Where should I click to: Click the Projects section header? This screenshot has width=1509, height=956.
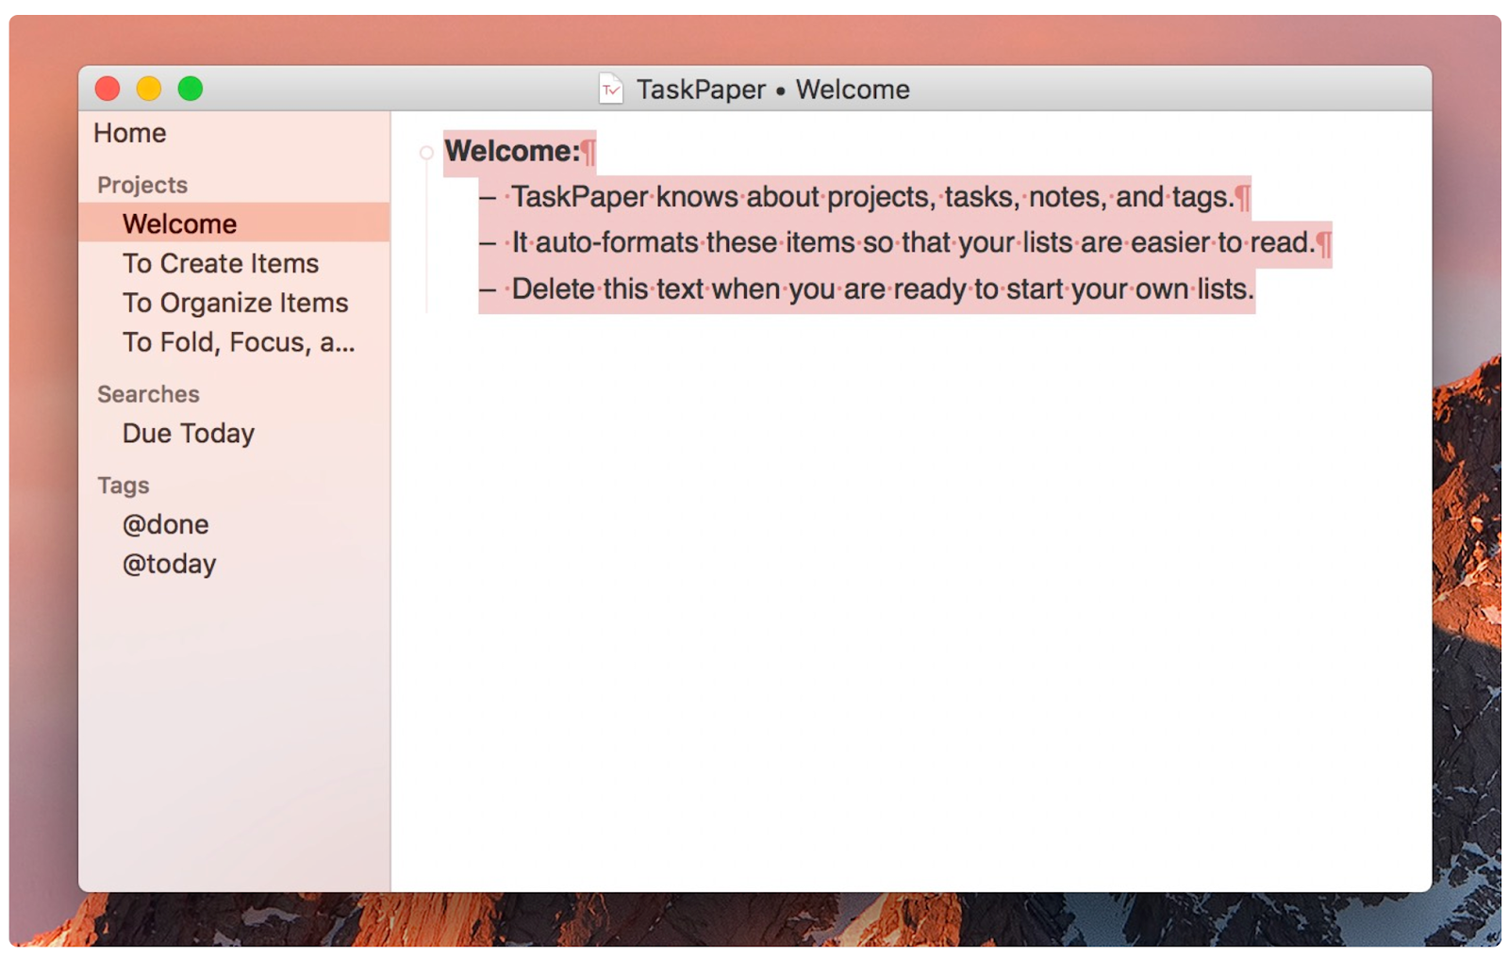(x=142, y=185)
